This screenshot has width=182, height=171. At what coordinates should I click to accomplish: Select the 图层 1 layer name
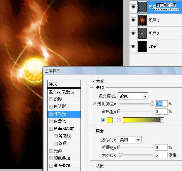point(154,20)
